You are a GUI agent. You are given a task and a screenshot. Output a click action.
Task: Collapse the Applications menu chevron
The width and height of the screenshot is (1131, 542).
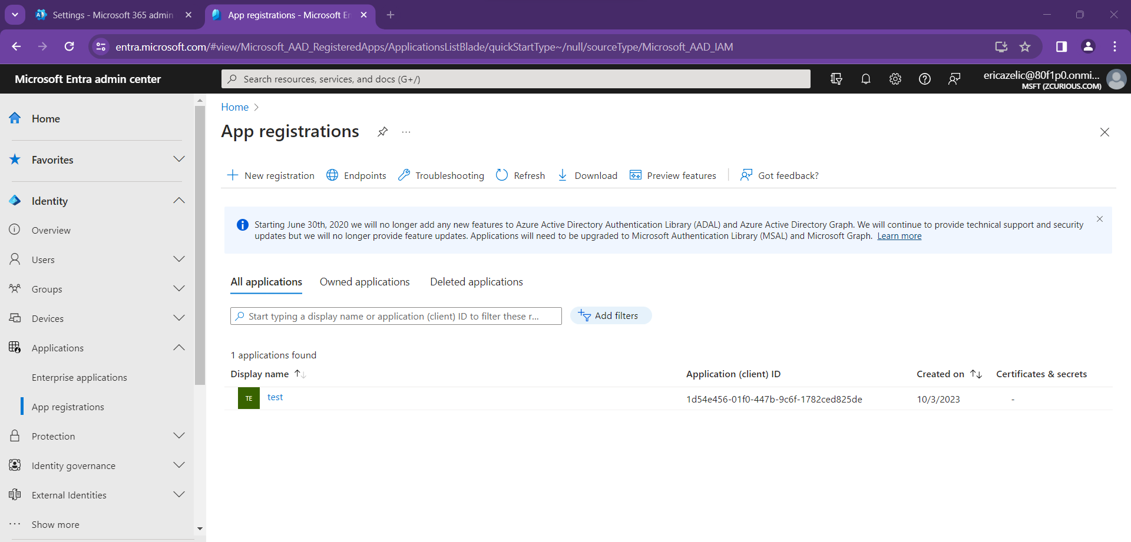(x=179, y=348)
